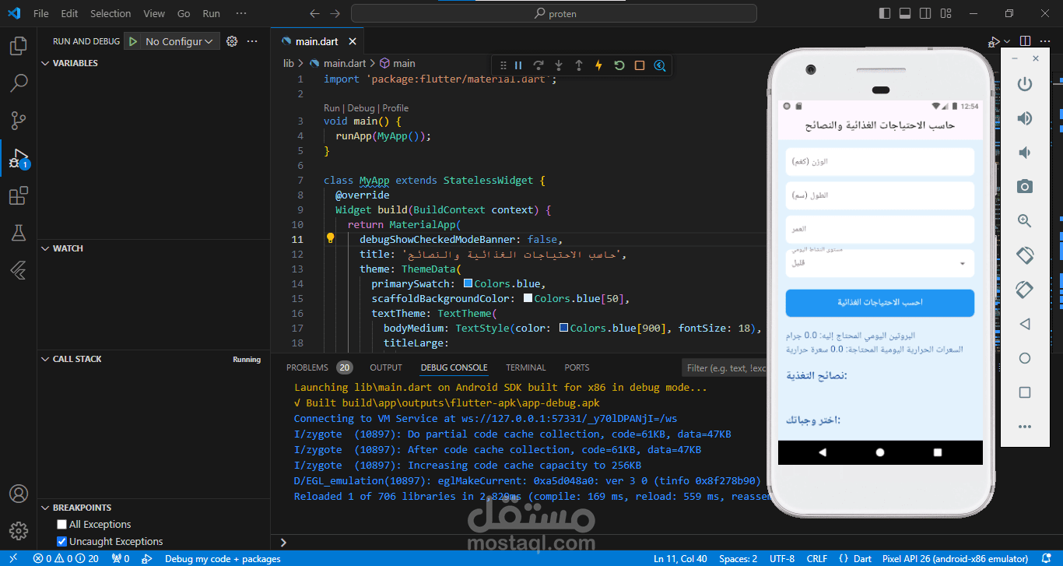Split the editor right
The height and width of the screenshot is (566, 1063).
click(x=1026, y=41)
